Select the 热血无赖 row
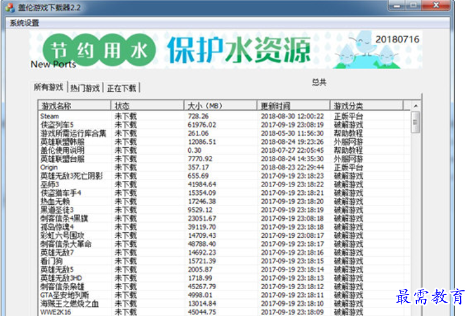Viewport: 470px width, 316px height. pos(224,202)
